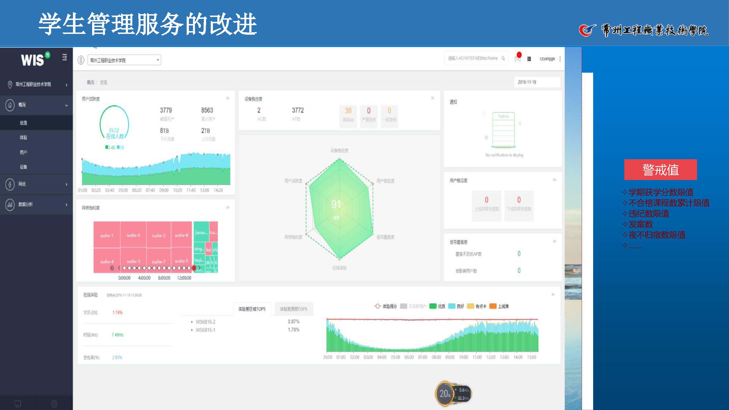The image size is (729, 410).
Task: Toggle the 良好 legend series
Action: tap(456, 306)
